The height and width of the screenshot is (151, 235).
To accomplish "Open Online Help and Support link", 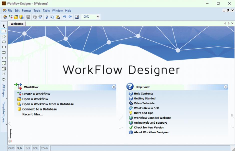I will 150,123.
